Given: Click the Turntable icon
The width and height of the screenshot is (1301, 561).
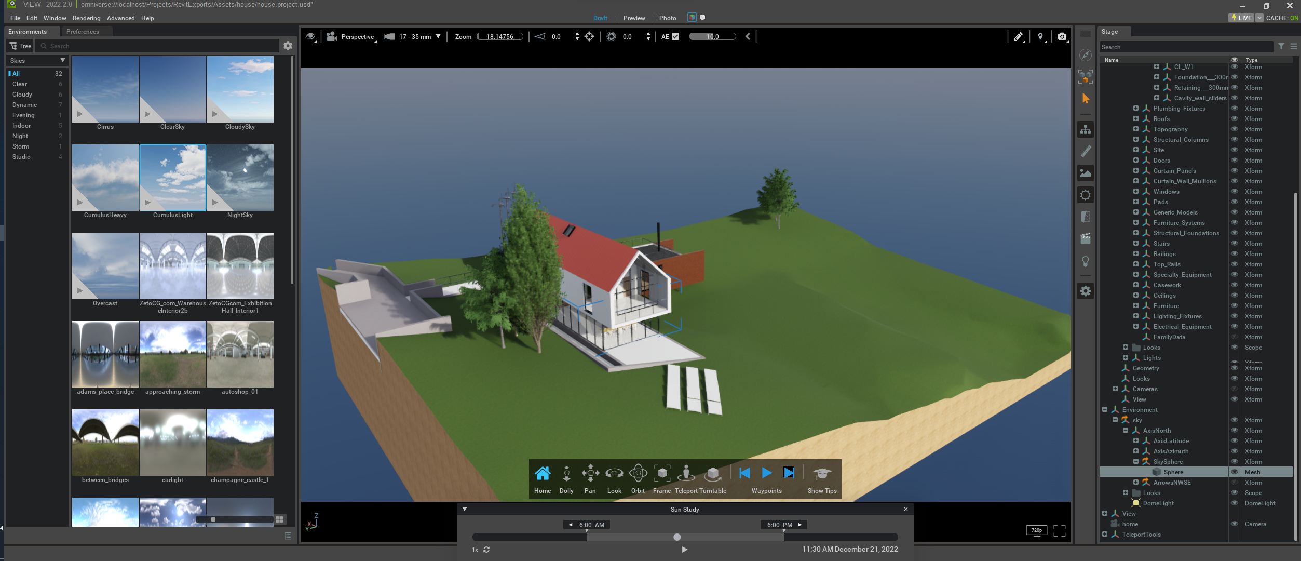Looking at the screenshot, I should coord(713,474).
